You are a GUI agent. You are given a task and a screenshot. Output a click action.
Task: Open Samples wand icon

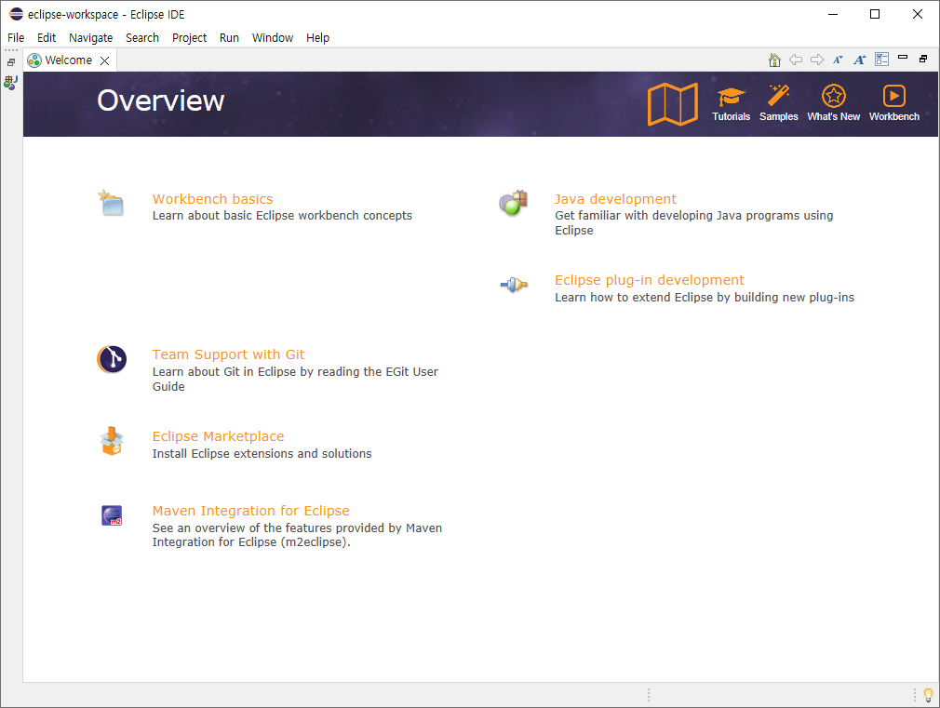click(779, 95)
